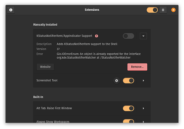
Task: Click the Alt Tab: Raise First Window label
Action: tap(54, 108)
